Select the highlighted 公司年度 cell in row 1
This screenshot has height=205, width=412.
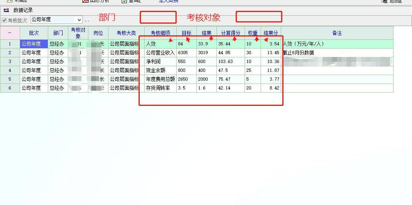click(x=34, y=44)
